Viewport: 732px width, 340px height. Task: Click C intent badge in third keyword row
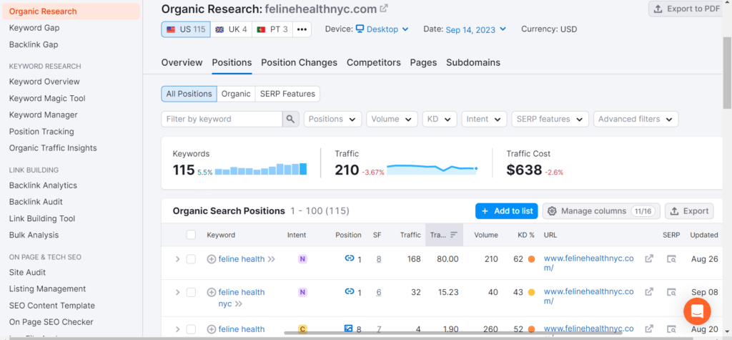[302, 329]
